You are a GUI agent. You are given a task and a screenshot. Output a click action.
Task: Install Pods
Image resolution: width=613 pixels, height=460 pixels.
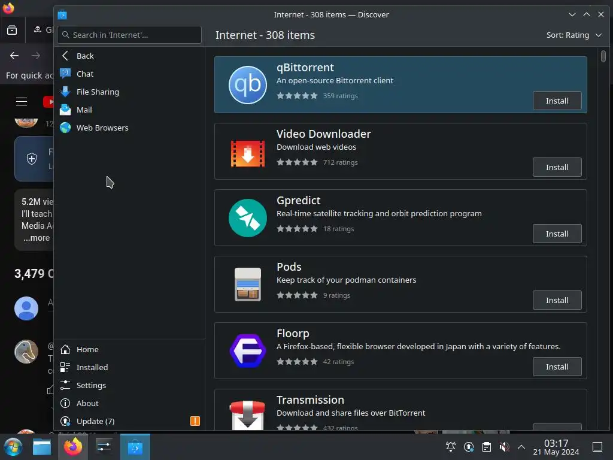click(x=557, y=301)
